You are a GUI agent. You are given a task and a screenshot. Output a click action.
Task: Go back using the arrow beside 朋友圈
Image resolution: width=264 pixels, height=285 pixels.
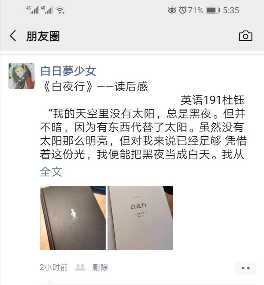point(13,36)
